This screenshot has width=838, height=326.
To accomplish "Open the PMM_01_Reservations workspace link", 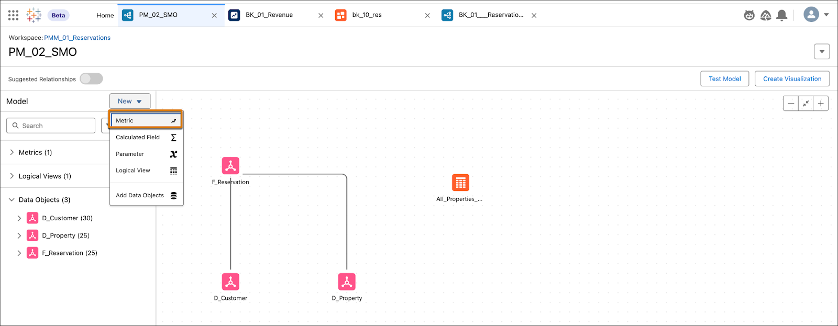I will (78, 38).
